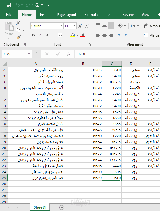This screenshot has height=211, width=161.
Task: Click the Text Direction icon
Action: click(x=133, y=25)
